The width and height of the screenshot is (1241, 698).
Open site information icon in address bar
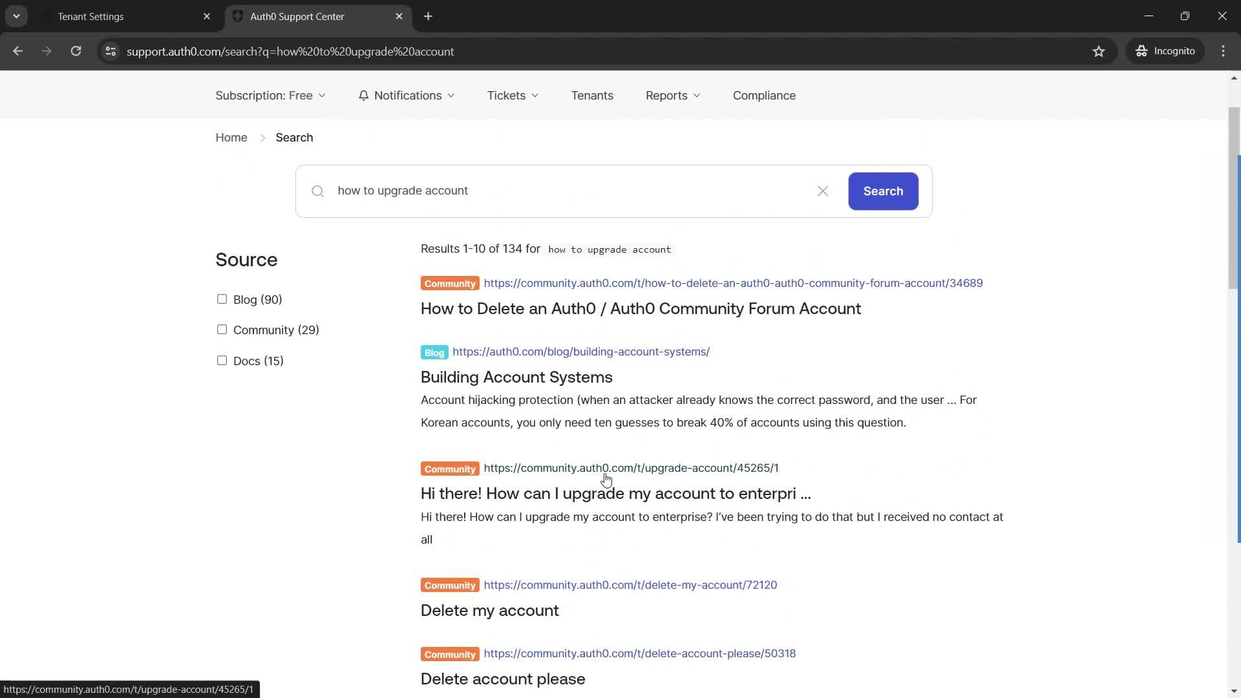point(111,51)
